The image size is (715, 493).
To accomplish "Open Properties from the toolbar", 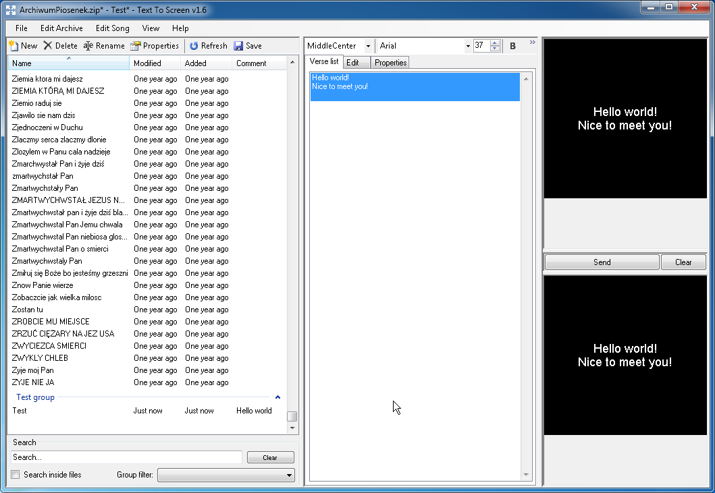I will (155, 46).
